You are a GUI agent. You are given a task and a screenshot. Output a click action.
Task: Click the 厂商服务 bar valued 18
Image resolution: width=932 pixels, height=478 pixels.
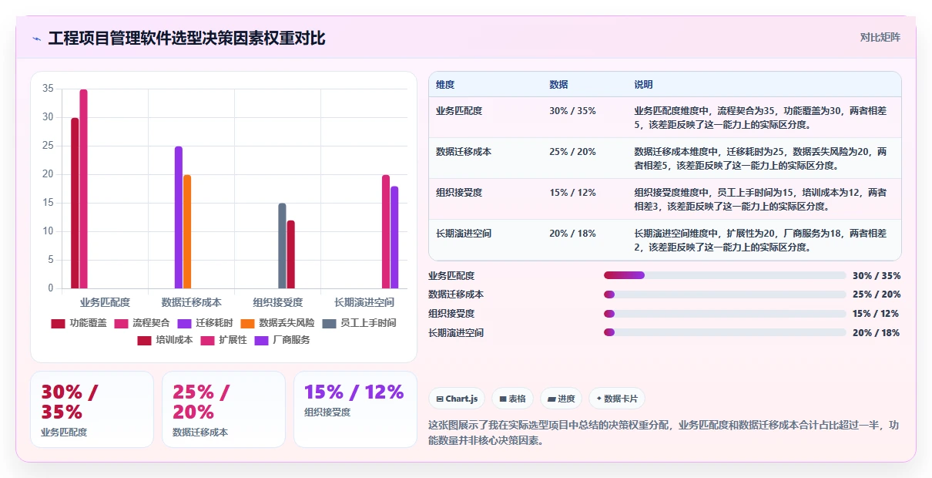394,237
